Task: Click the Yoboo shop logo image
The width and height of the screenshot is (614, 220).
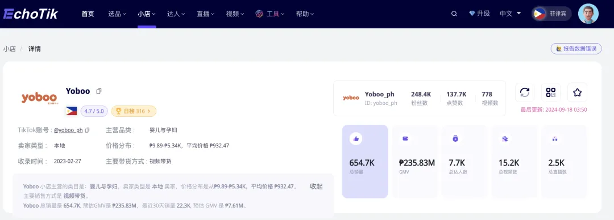Action: coord(39,98)
